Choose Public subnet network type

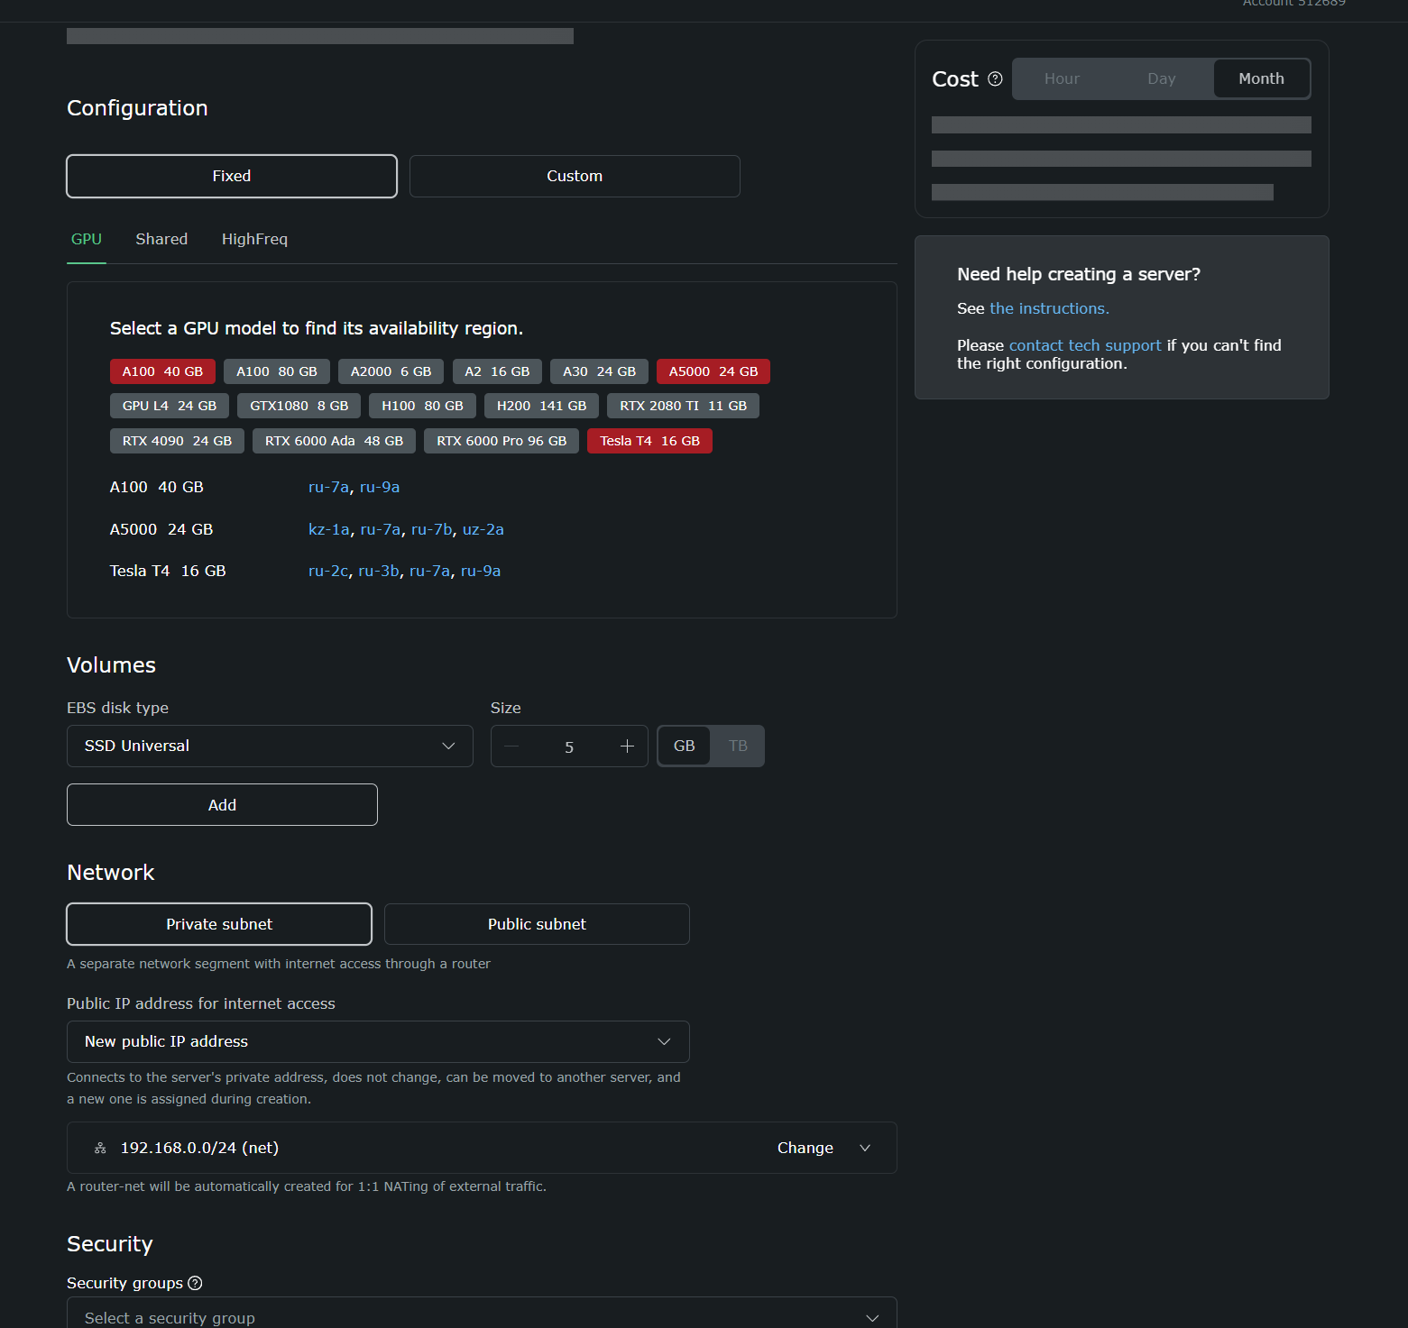pyautogui.click(x=537, y=924)
